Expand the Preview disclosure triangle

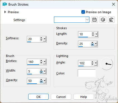click(x=5, y=12)
